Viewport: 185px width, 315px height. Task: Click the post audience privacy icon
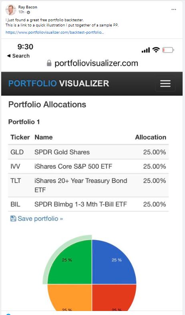[x=28, y=12]
